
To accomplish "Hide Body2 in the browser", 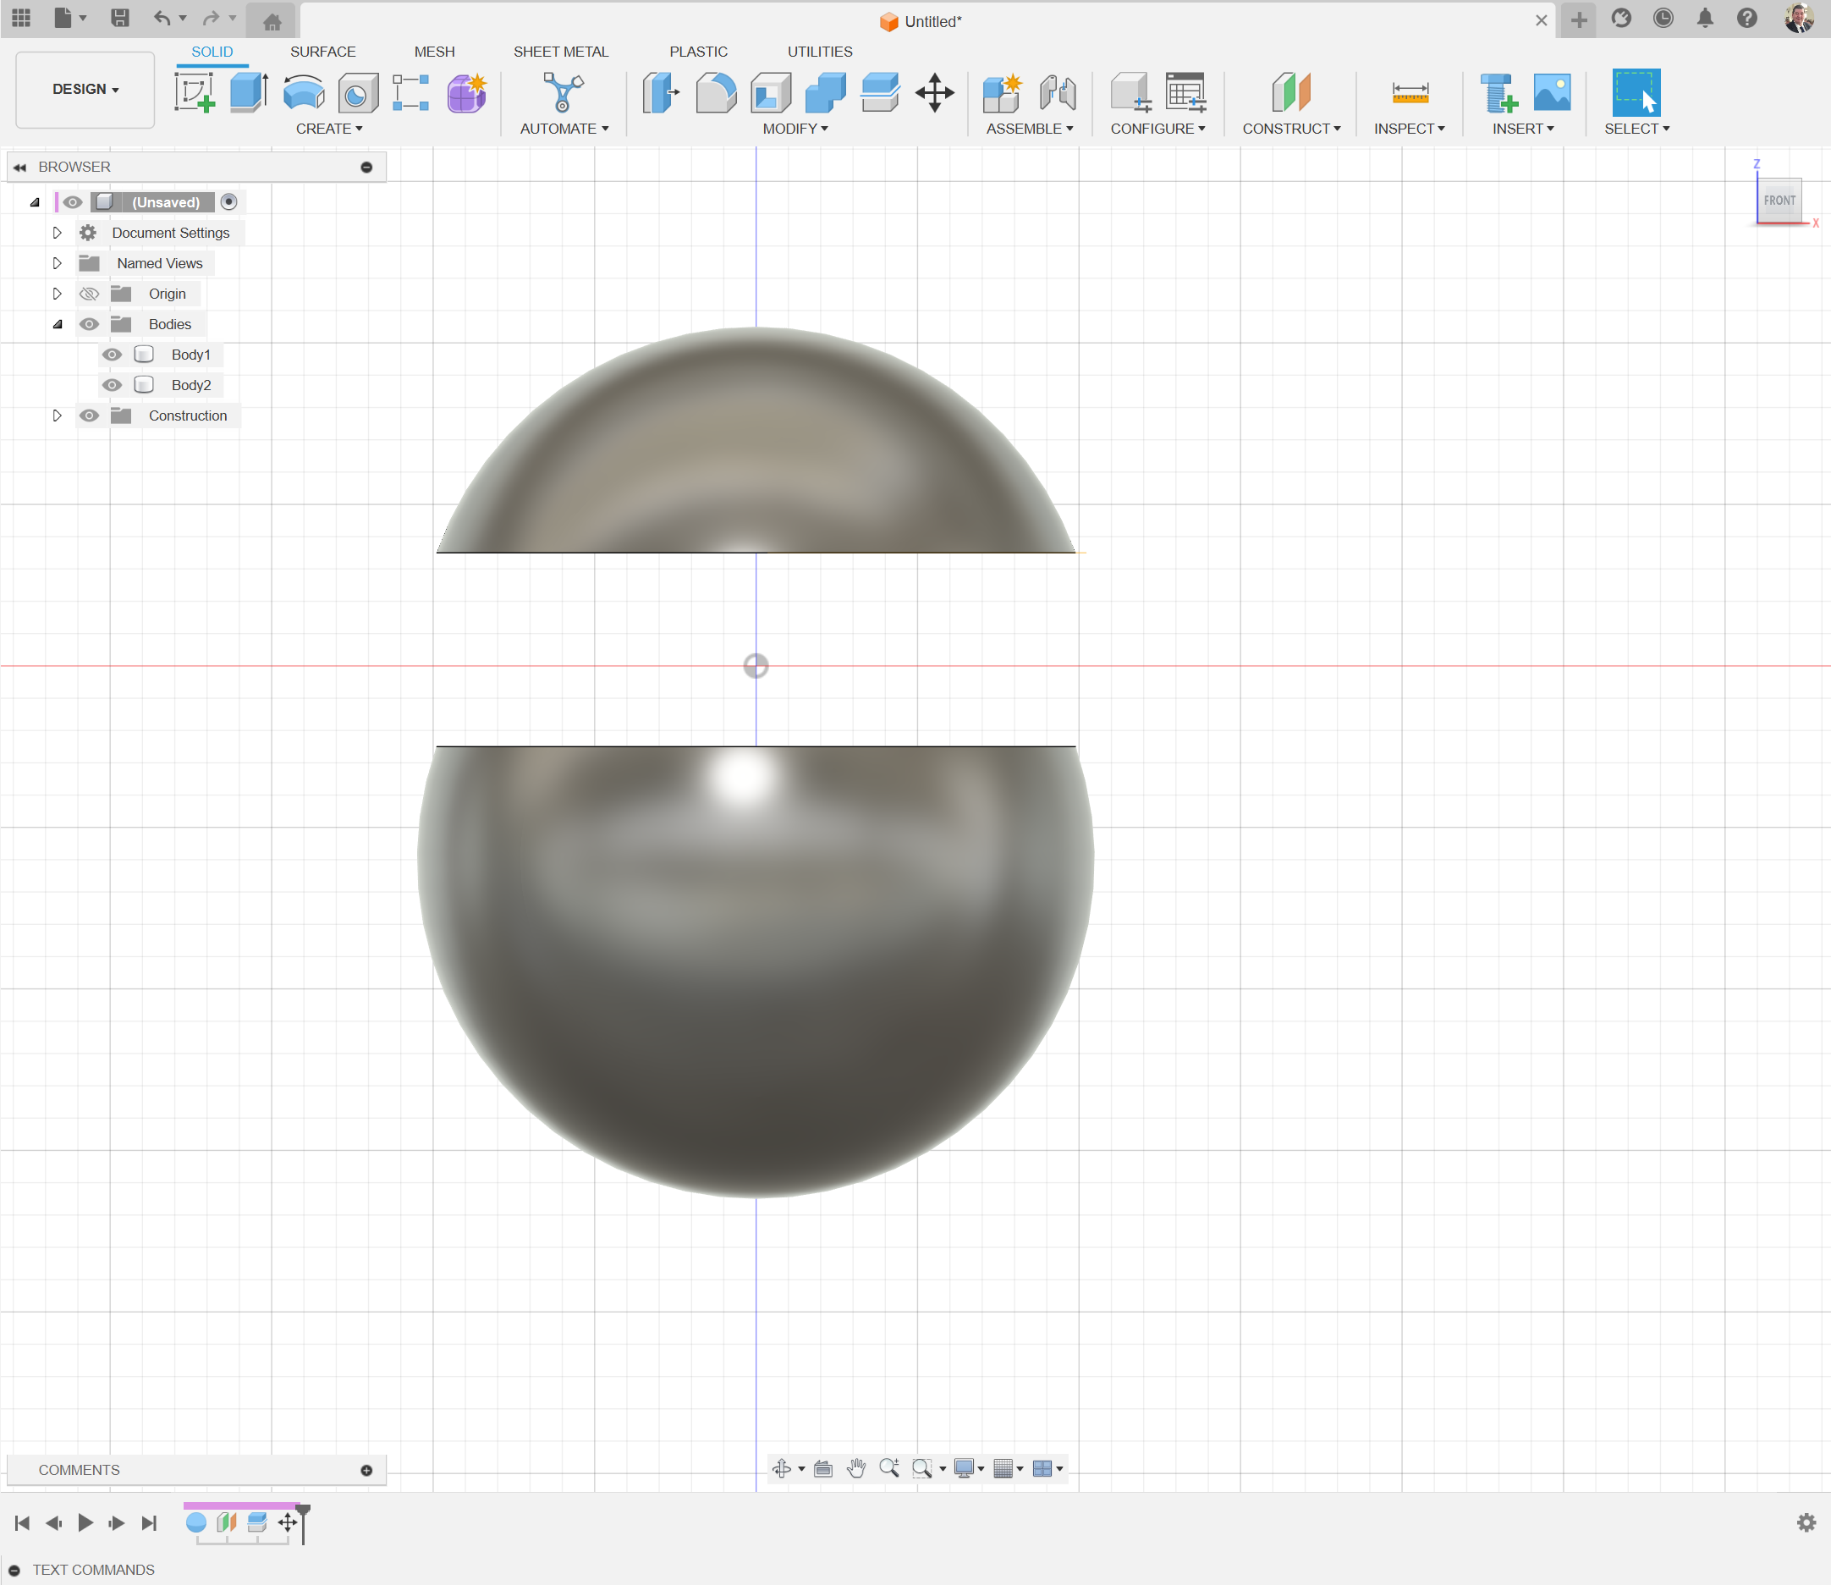I will 112,384.
